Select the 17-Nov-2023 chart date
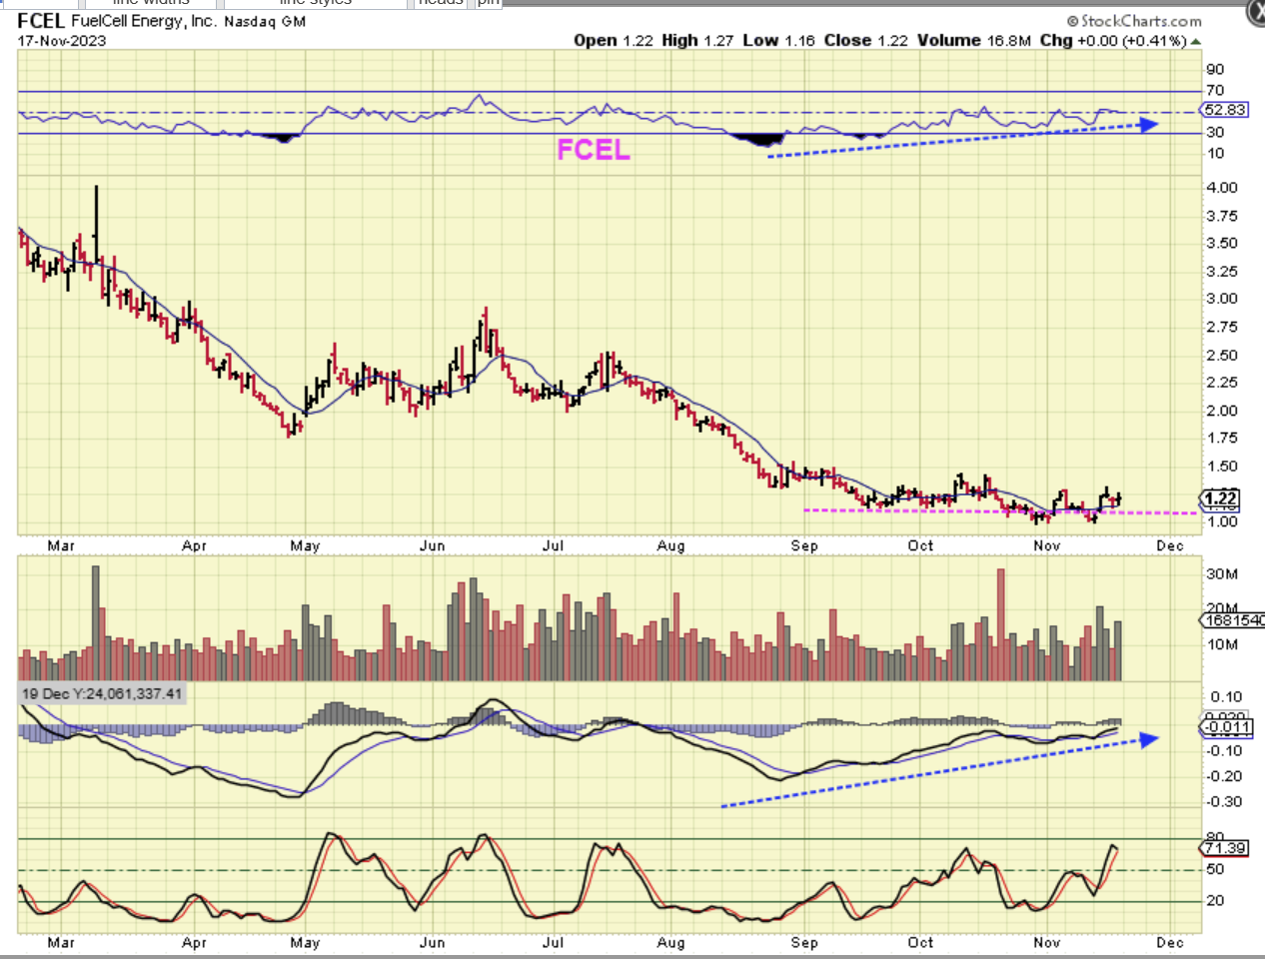The height and width of the screenshot is (959, 1265). point(62,41)
